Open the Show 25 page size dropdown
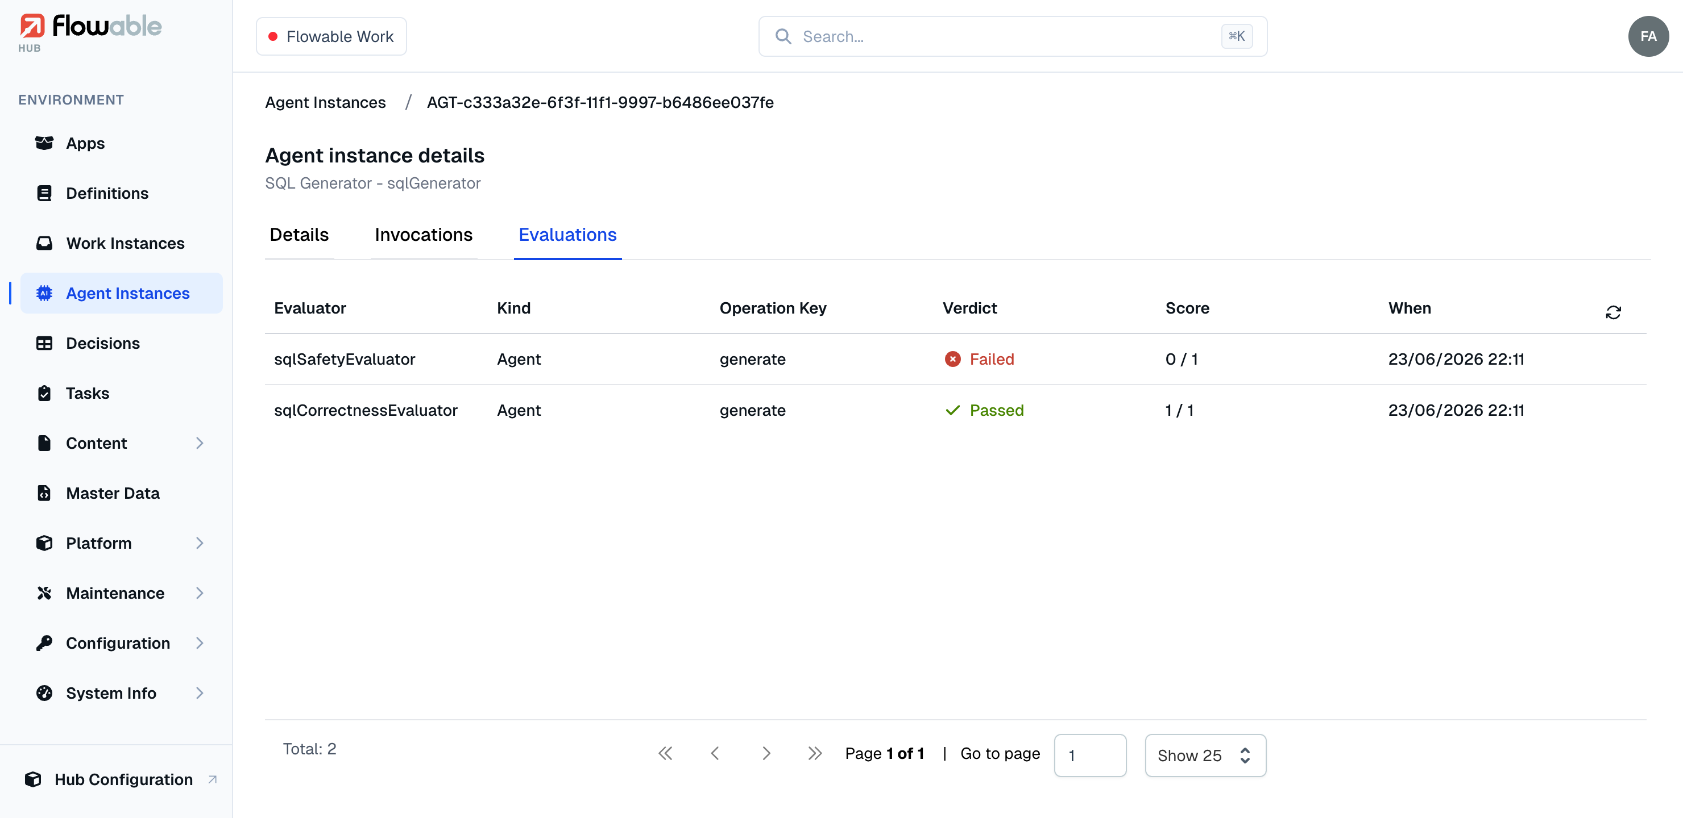The height and width of the screenshot is (818, 1683). [x=1205, y=756]
